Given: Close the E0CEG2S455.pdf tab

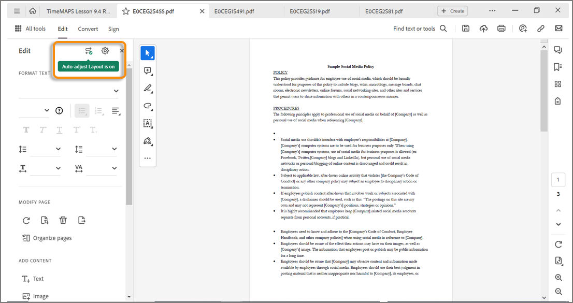Looking at the screenshot, I should pos(202,11).
